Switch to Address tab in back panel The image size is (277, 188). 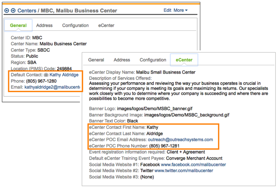point(44,26)
